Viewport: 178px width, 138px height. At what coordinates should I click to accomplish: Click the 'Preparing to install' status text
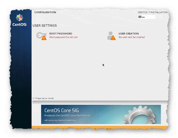45,98
